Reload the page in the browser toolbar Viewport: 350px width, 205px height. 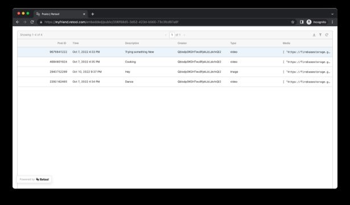tap(32, 22)
